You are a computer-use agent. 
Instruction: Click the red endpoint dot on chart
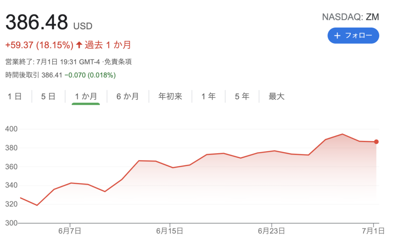[376, 142]
